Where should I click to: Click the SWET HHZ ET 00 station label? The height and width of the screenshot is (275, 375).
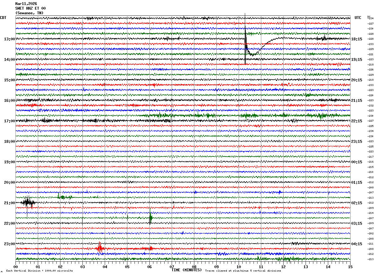[30, 8]
